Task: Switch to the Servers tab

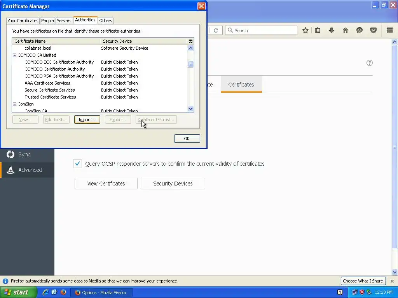Action: (x=64, y=21)
